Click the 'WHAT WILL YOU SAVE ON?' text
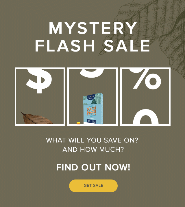 (92, 140)
